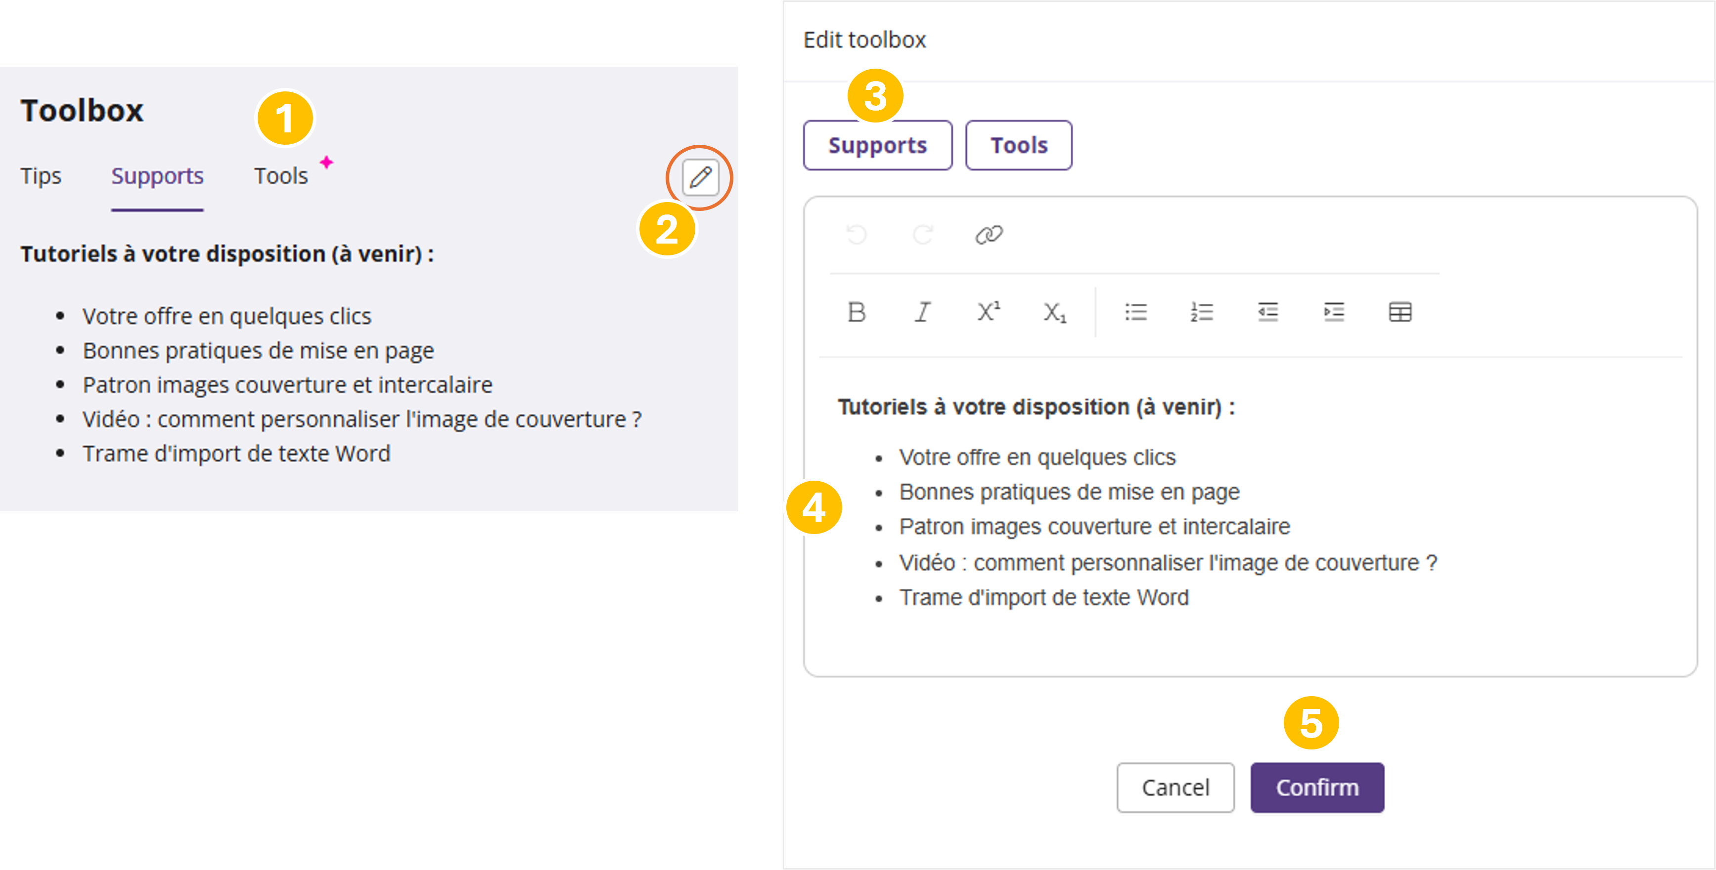Insert a numbered list
Screen dimensions: 1716x870
pyautogui.click(x=1202, y=312)
